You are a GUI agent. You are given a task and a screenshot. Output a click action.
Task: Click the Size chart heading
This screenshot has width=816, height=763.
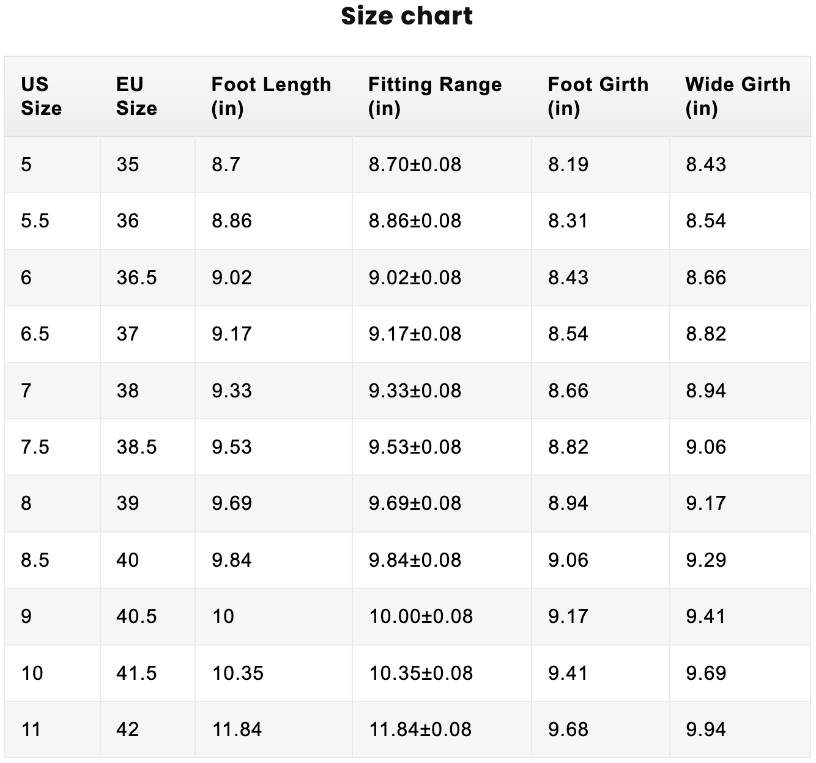point(407,17)
